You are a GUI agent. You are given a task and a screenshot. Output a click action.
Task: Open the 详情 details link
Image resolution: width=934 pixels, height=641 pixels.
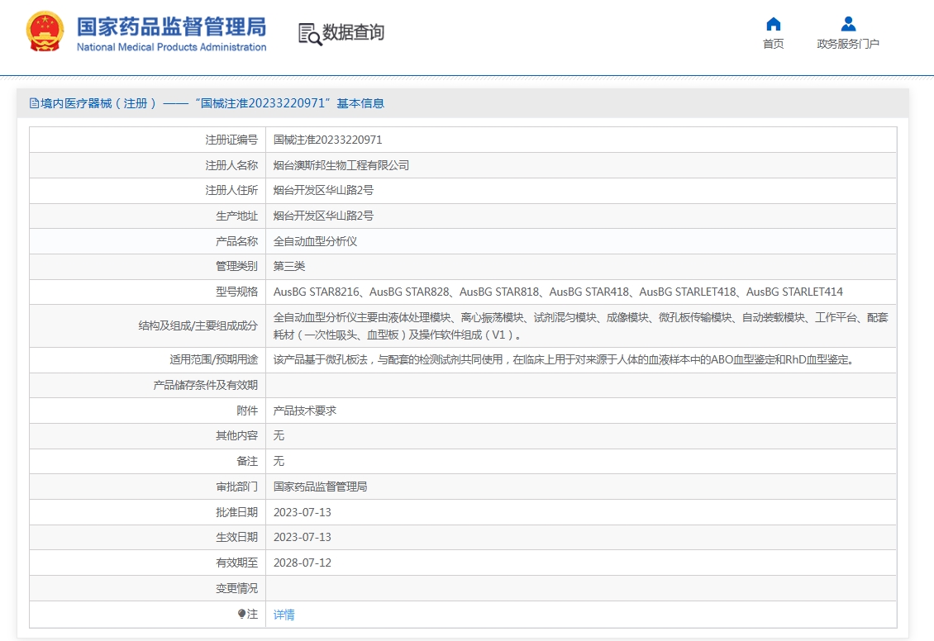pos(284,615)
